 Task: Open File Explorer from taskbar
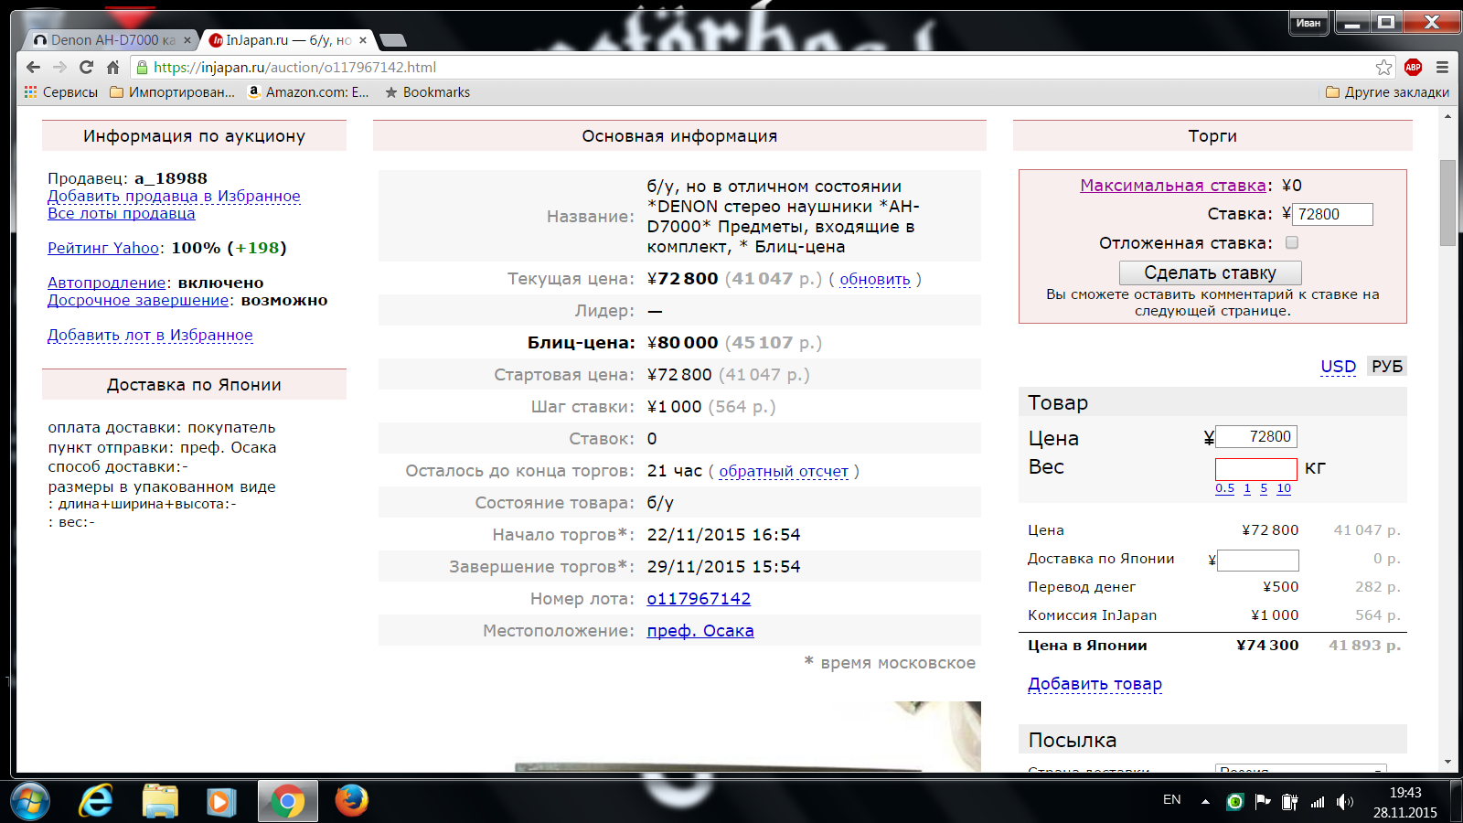click(x=160, y=801)
